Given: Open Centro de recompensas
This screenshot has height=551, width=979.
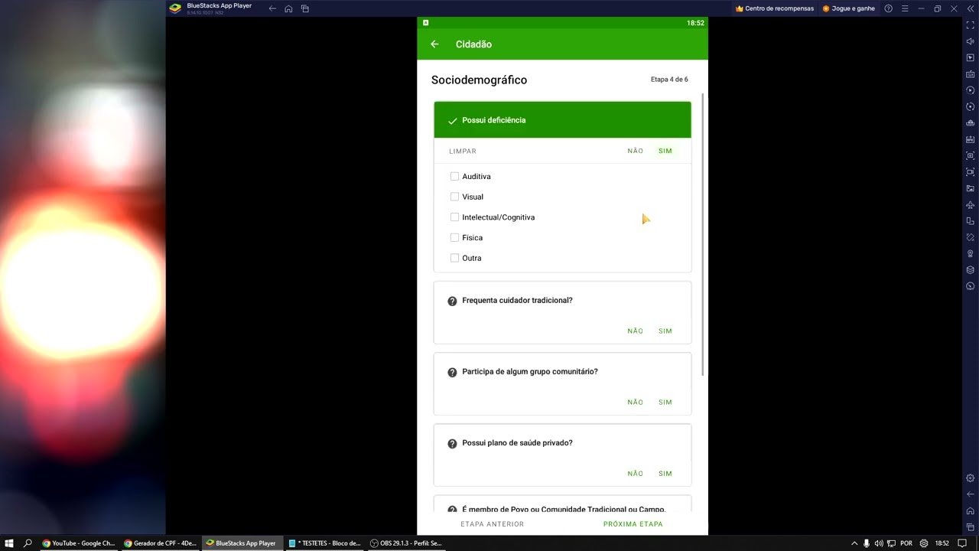Looking at the screenshot, I should click(x=775, y=8).
